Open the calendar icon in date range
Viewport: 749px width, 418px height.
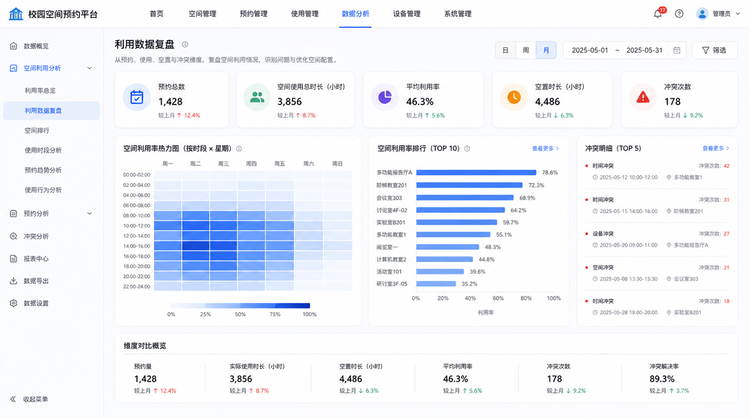click(x=677, y=50)
